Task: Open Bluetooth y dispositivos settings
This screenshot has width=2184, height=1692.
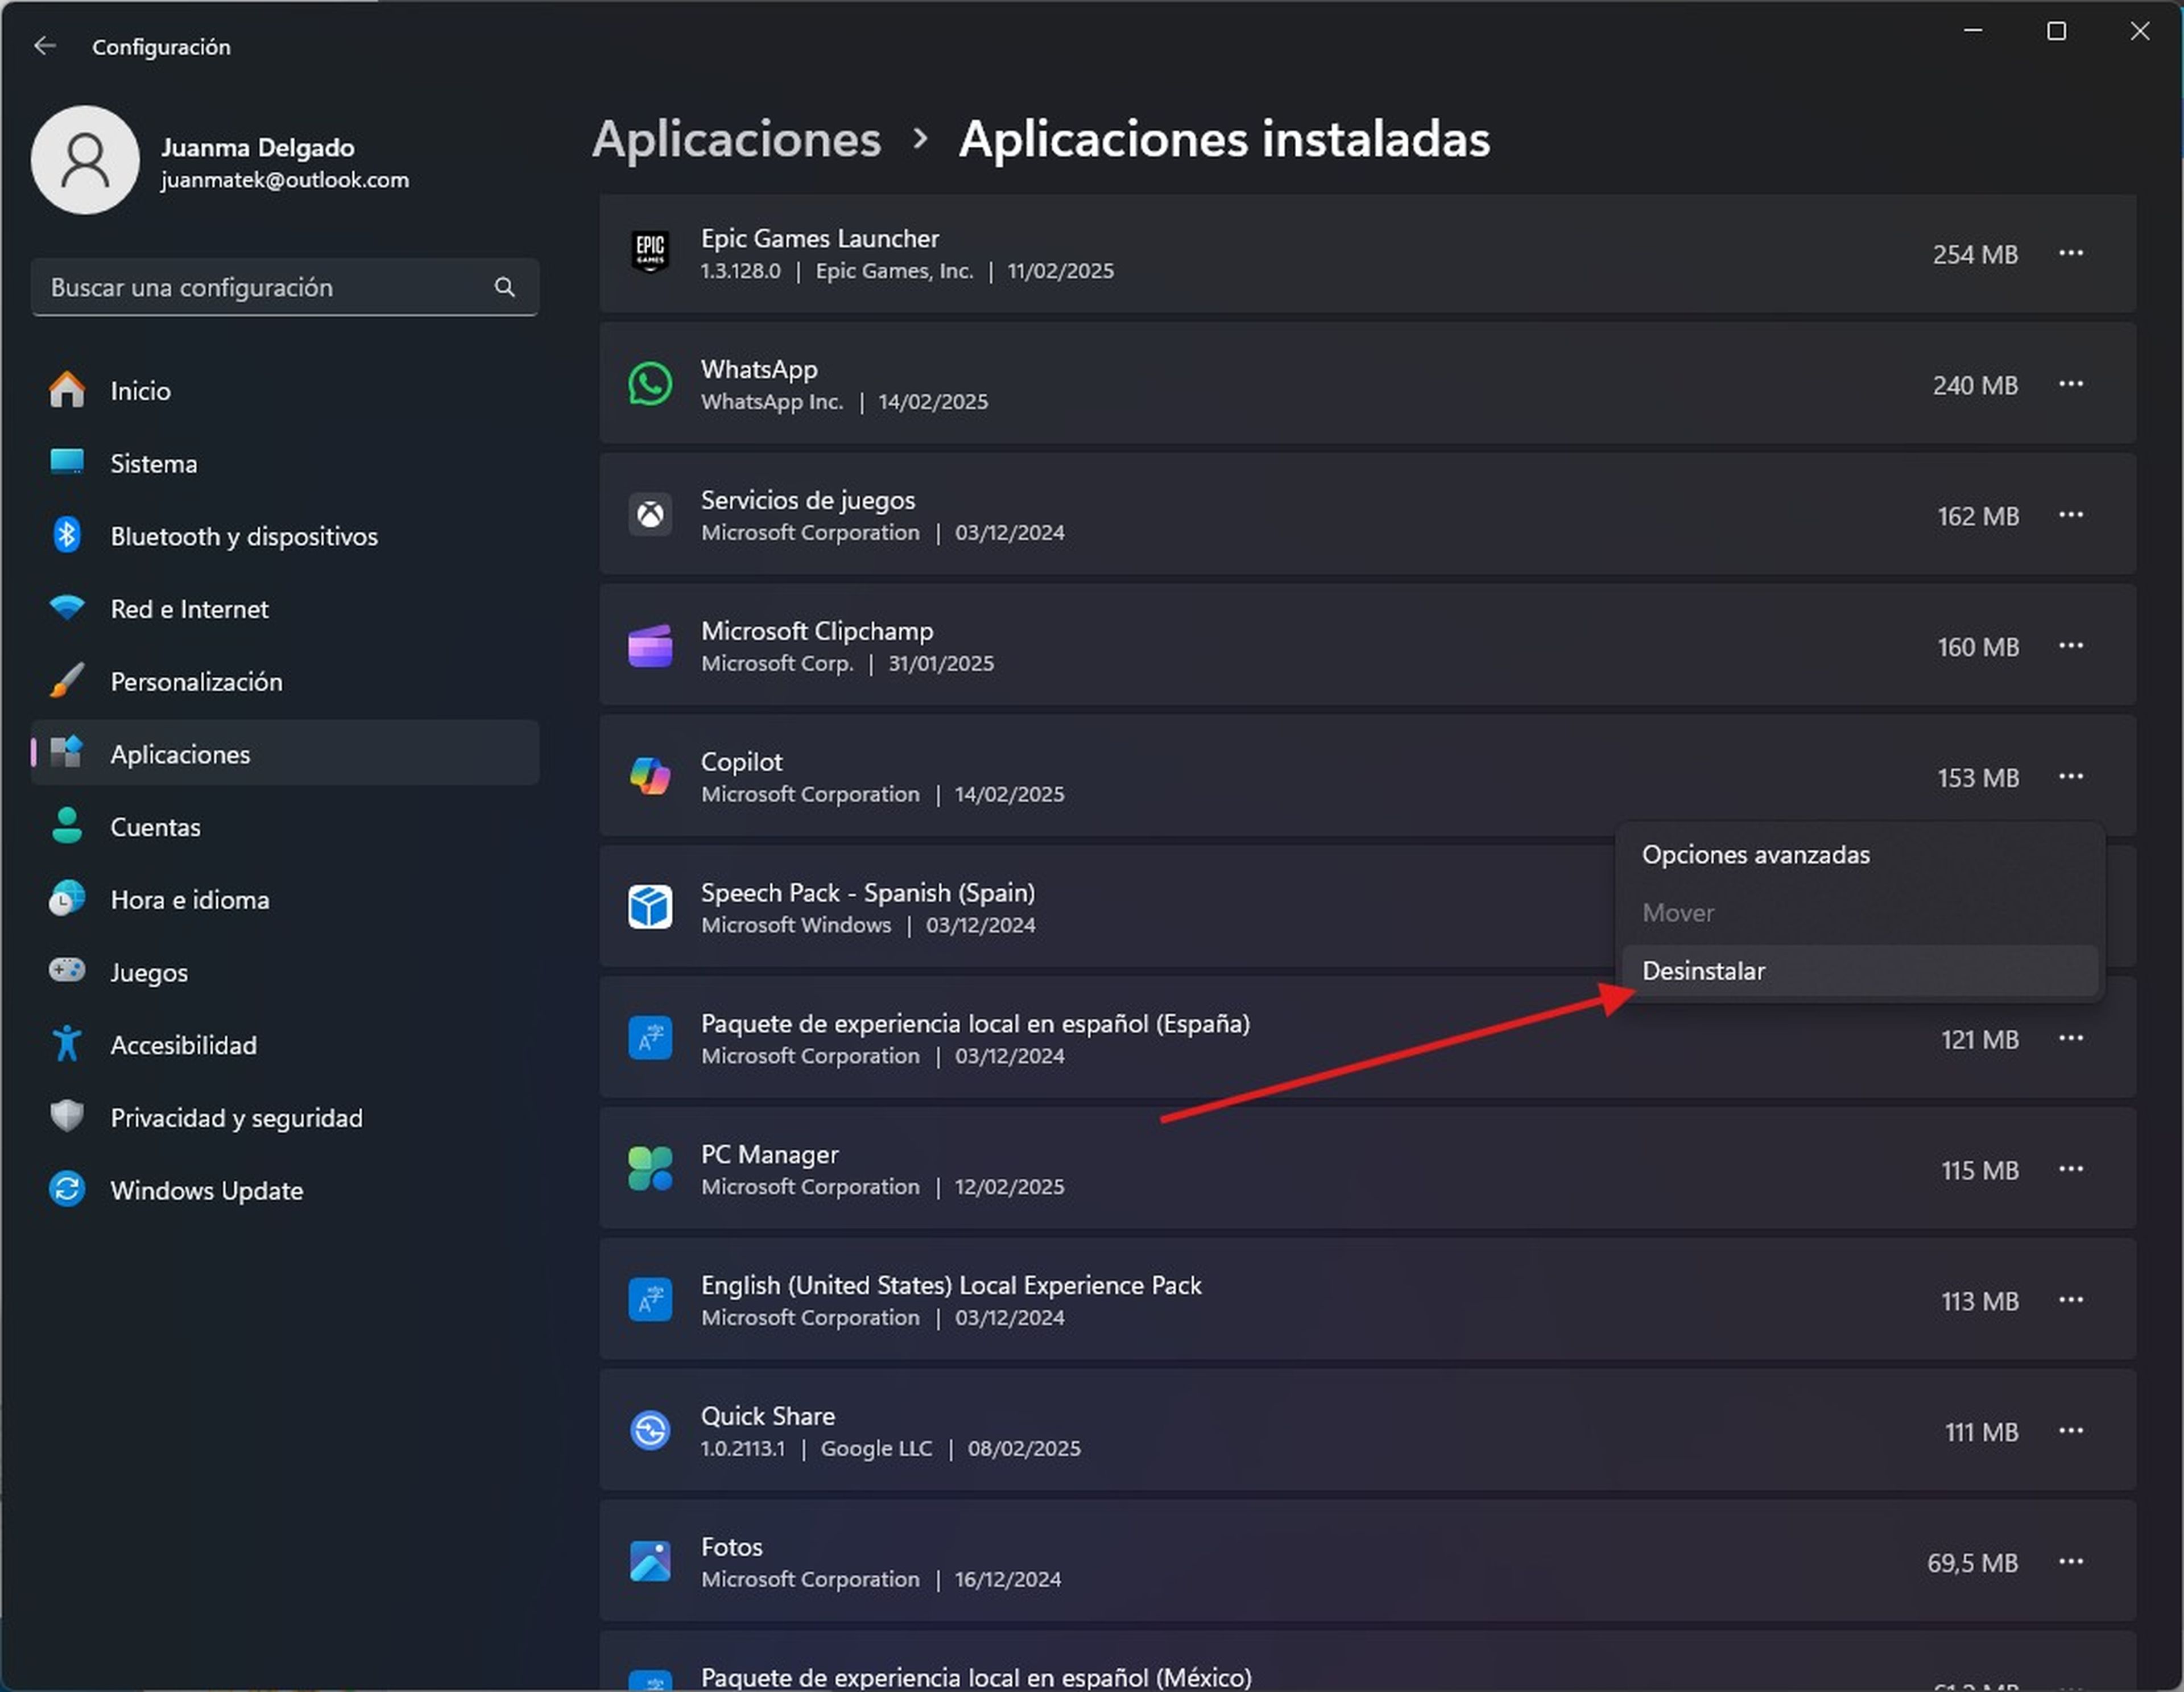Action: click(285, 537)
